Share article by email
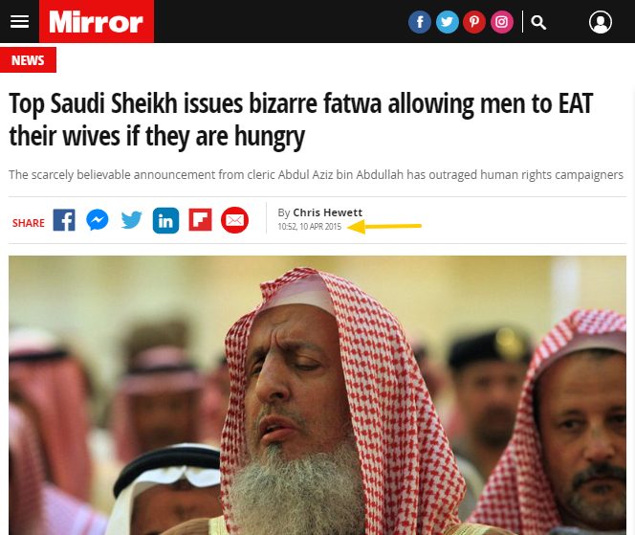The image size is (635, 535). pos(235,220)
